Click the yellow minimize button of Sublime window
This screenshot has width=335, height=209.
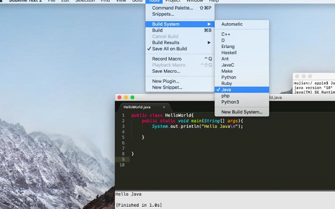[126, 97]
